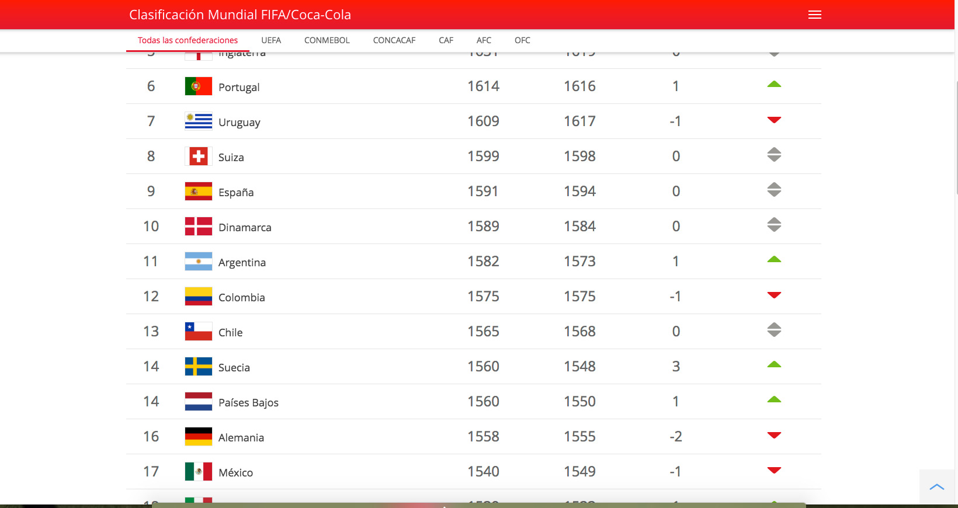958x508 pixels.
Task: Click the México flag icon
Action: [x=199, y=472]
